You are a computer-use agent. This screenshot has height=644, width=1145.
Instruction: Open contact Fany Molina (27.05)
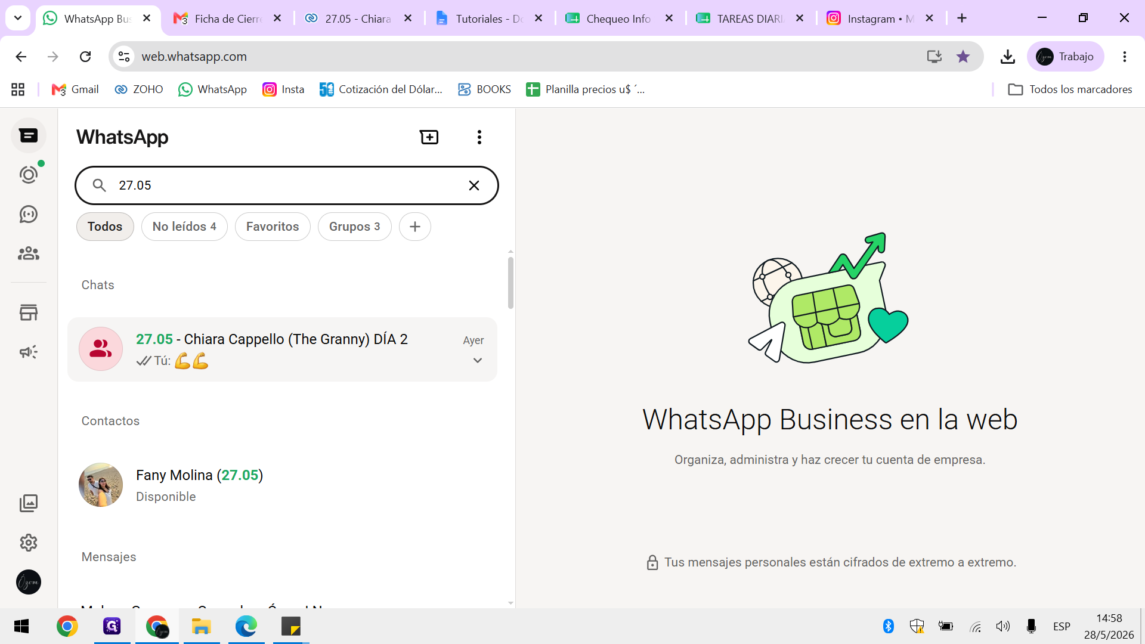pyautogui.click(x=282, y=485)
